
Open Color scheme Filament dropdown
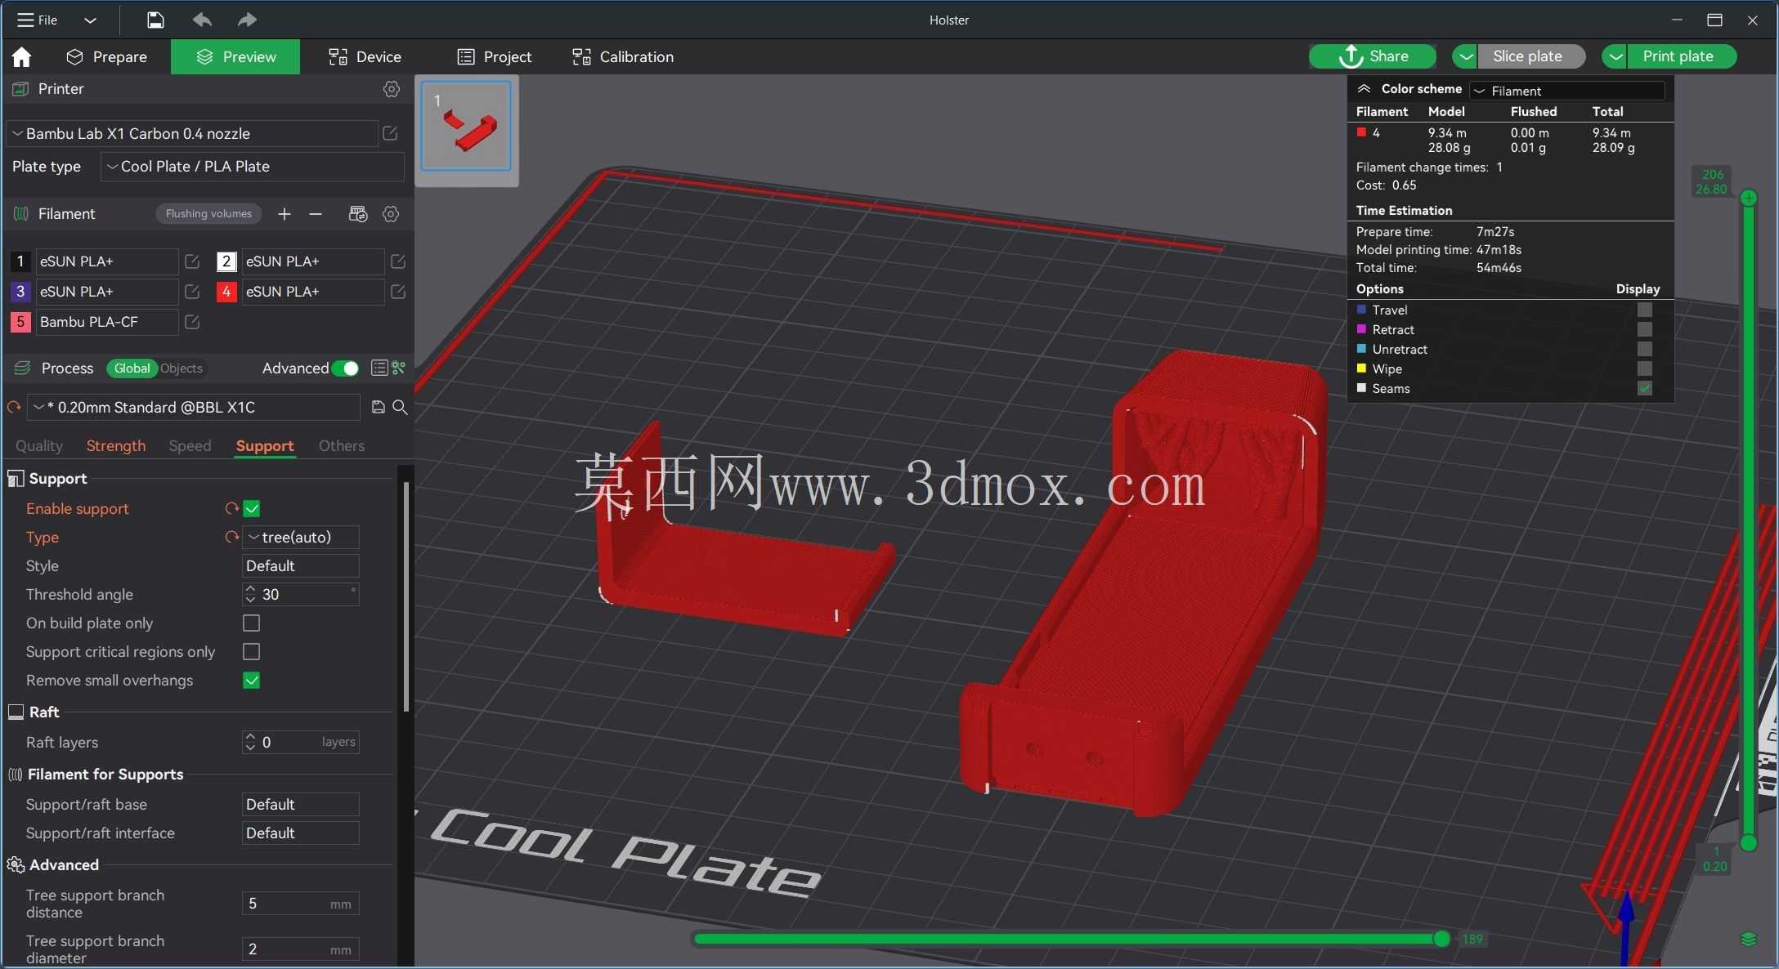pyautogui.click(x=1567, y=91)
